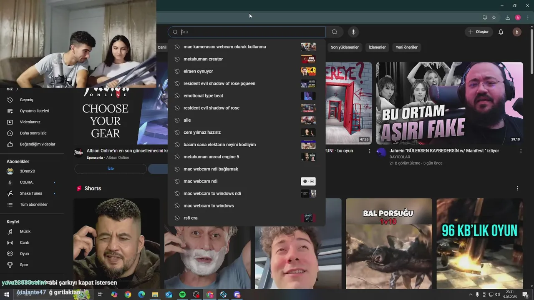The height and width of the screenshot is (300, 534).
Task: Select suggestion 'metahuman unreal engine 5'
Action: [x=247, y=157]
